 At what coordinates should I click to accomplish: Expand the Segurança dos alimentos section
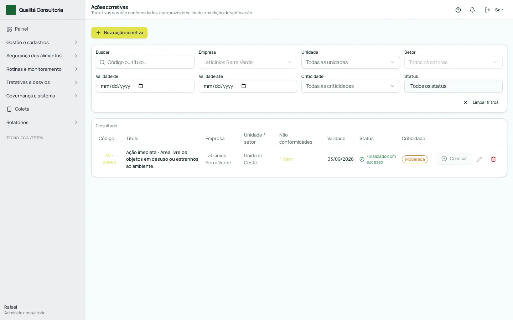pos(43,56)
